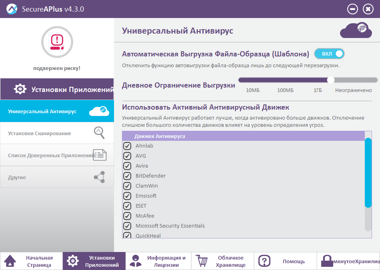Disable the ClamWin engine checkbox

(127, 186)
